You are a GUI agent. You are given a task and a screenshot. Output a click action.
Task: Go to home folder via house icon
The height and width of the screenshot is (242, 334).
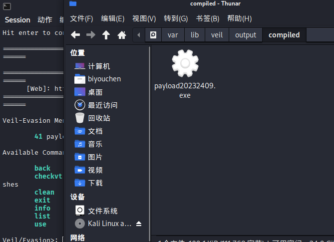122,35
